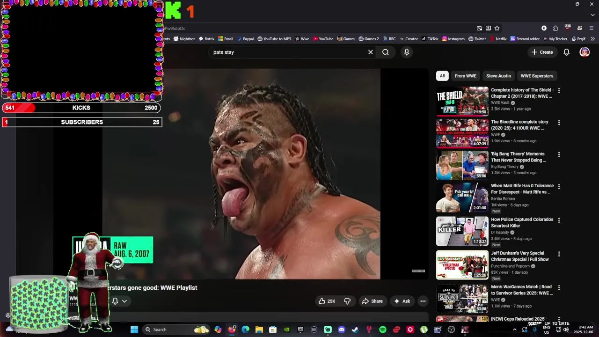599x337 pixels.
Task: Open options menu for Colorado's Smartest Killer video
Action: (x=559, y=220)
